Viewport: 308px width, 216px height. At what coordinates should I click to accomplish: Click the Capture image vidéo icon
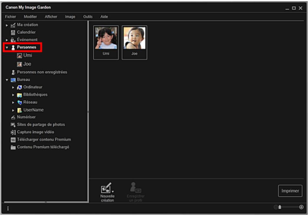click(x=13, y=132)
